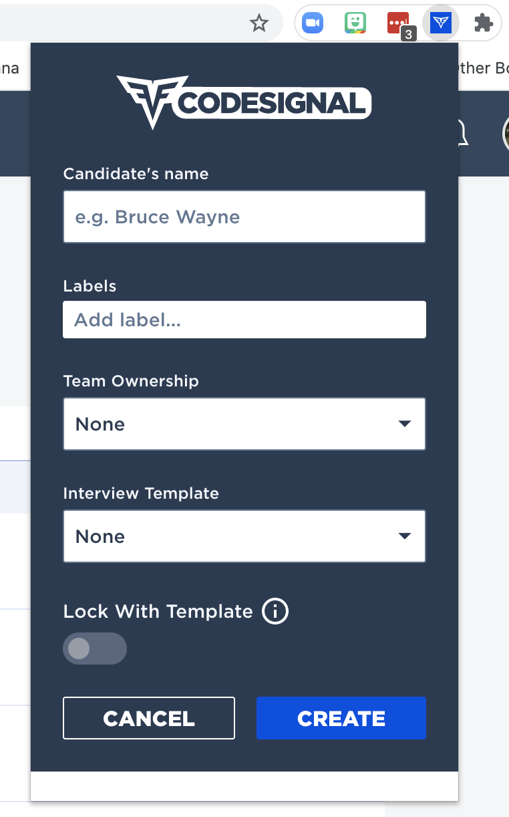Select the None value in Team Ownership
Screen dimensions: 509x817
100,424
